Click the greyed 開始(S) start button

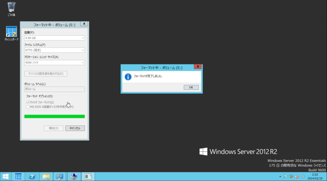[54, 128]
